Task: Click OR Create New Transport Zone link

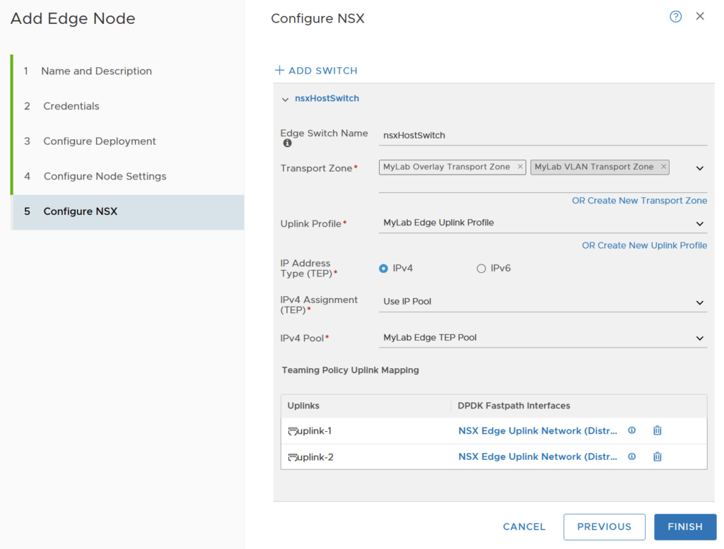Action: (639, 201)
